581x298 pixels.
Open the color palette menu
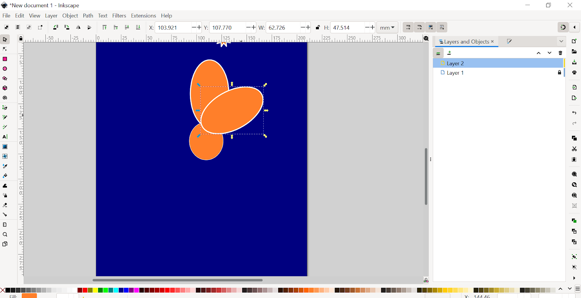[577, 289]
